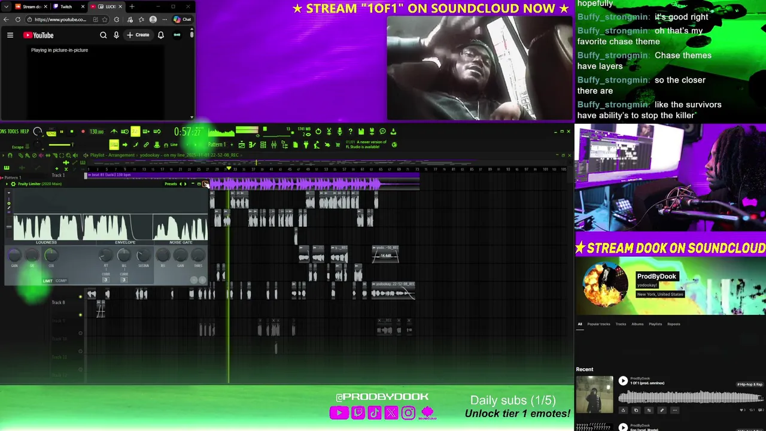766x431 pixels.
Task: Open the TOOLS menu in FL Studio
Action: [x=13, y=132]
